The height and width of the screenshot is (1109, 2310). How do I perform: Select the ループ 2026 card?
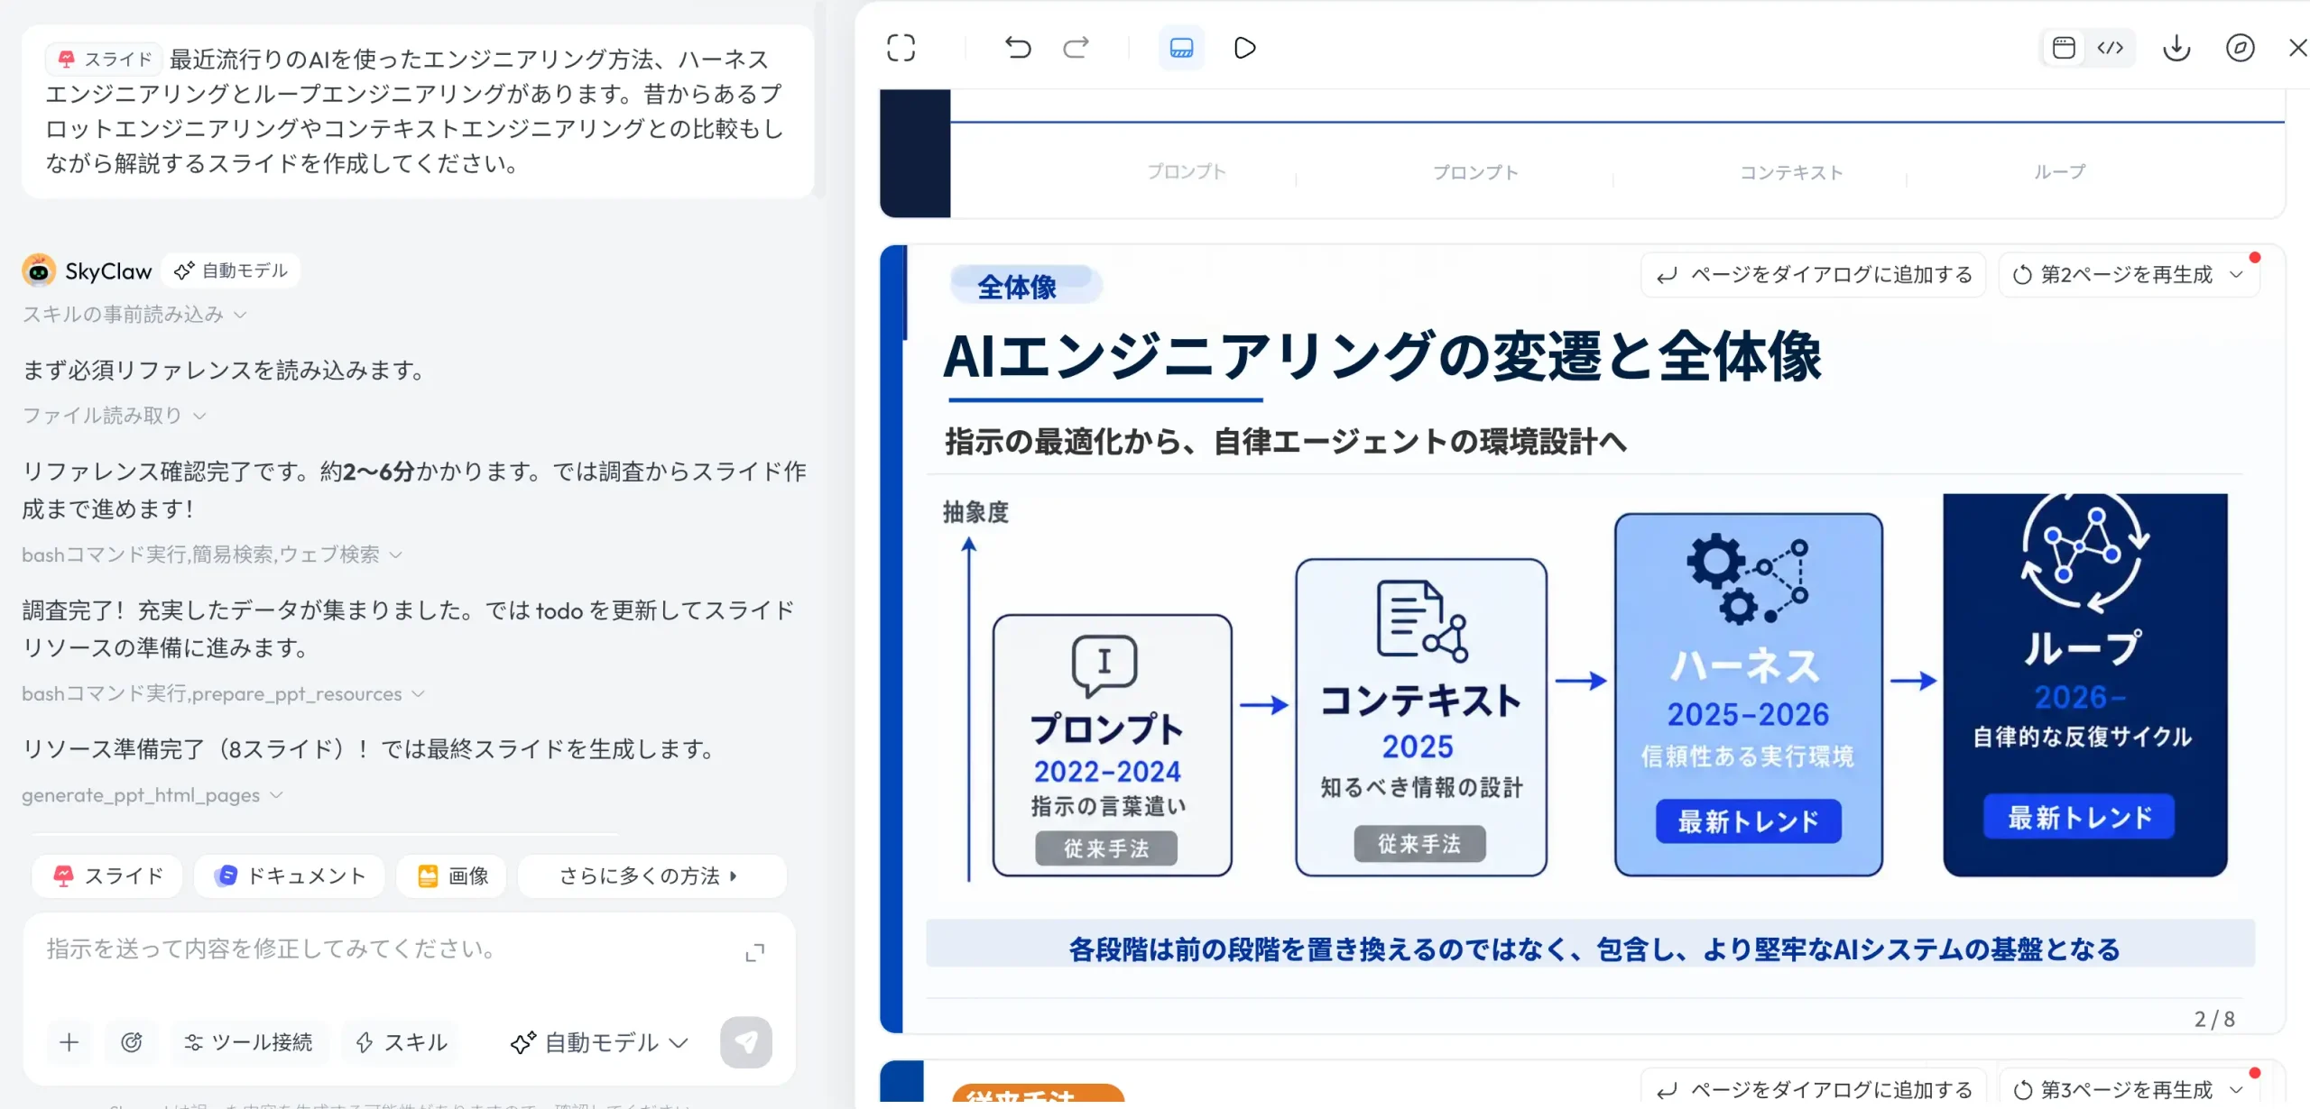pyautogui.click(x=2084, y=685)
